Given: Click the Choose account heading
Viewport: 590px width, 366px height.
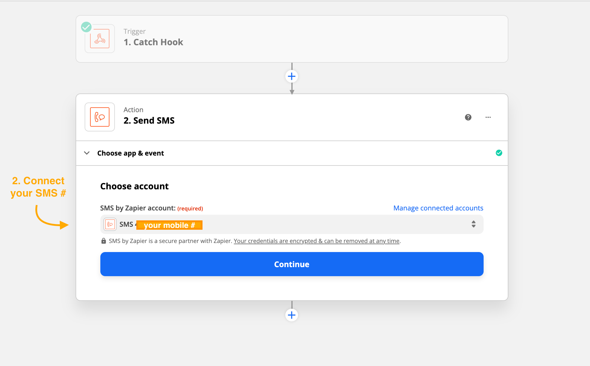Looking at the screenshot, I should 135,186.
